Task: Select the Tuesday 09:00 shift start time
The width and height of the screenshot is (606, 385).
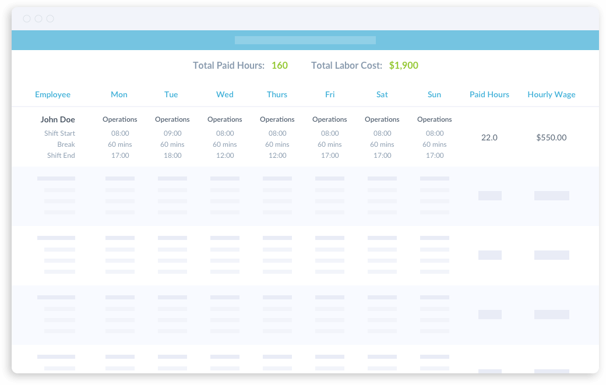Action: point(172,133)
